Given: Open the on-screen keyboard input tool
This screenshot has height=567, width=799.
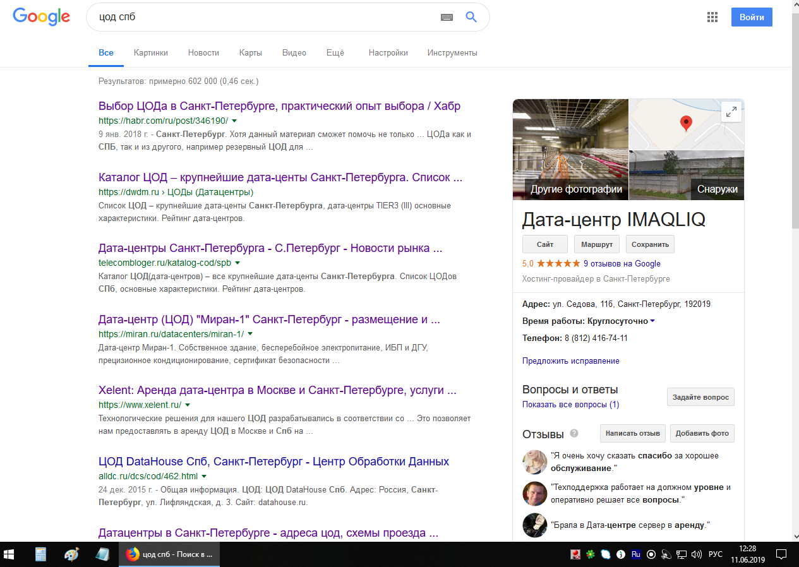Looking at the screenshot, I should coord(447,18).
